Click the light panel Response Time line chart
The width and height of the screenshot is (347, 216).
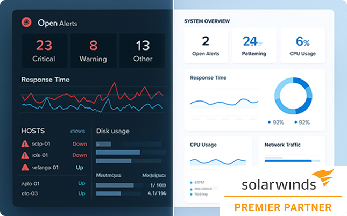[224, 103]
